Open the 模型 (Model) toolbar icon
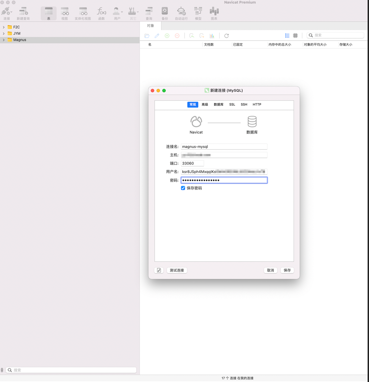 [x=198, y=13]
